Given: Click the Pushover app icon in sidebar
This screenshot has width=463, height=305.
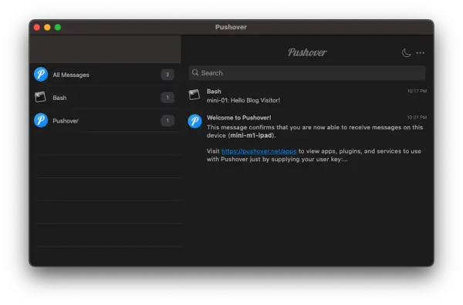Looking at the screenshot, I should point(41,120).
